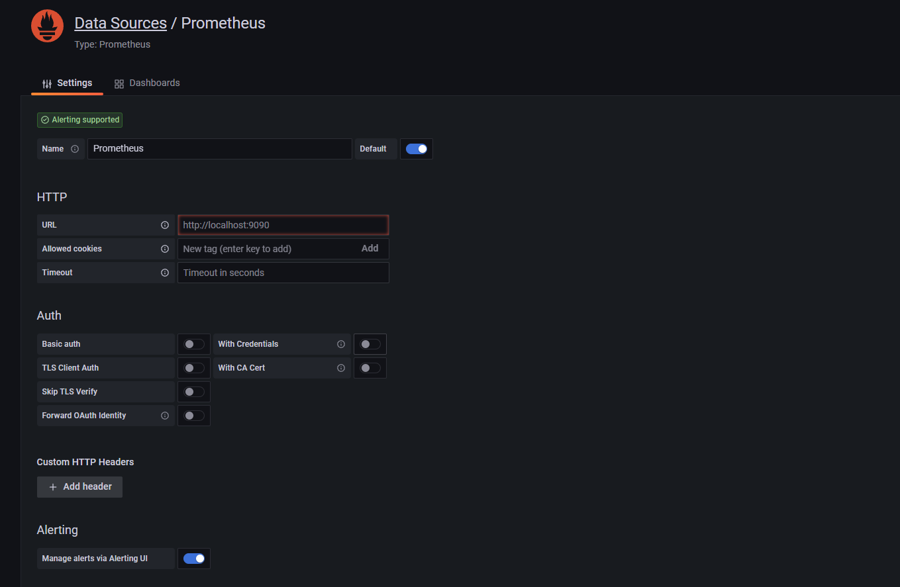Click the info icon next to Name
Screen dimensions: 900x587
[75, 149]
